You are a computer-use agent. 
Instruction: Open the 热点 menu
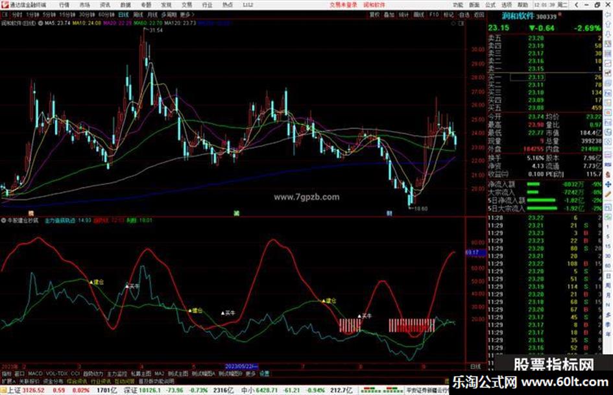click(228, 5)
